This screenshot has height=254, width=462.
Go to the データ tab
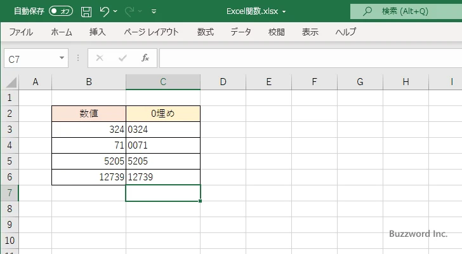click(241, 32)
